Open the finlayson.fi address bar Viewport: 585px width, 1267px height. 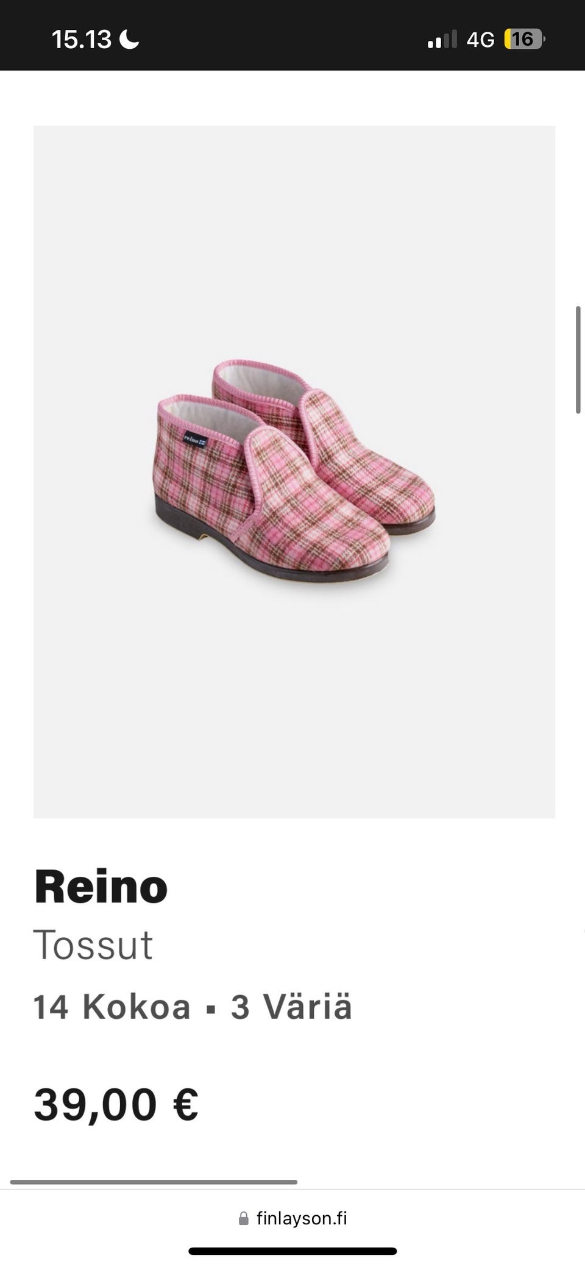pyautogui.click(x=292, y=1218)
